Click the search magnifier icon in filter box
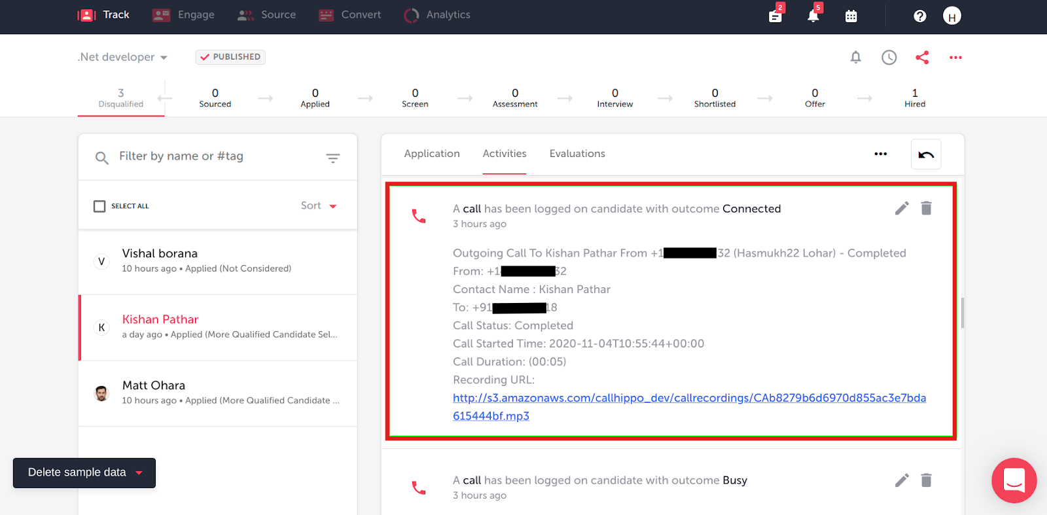 tap(101, 158)
